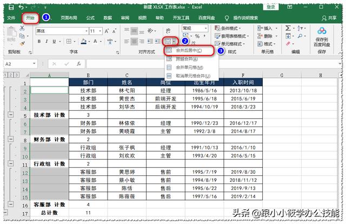The width and height of the screenshot is (346, 224).
Task: Click the Undo arrow icon
Action: [21, 7]
